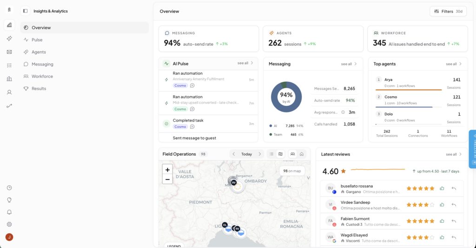Screen dimensions: 476x248
Task: Collapse the sidebar panel icon
Action: (x=25, y=11)
